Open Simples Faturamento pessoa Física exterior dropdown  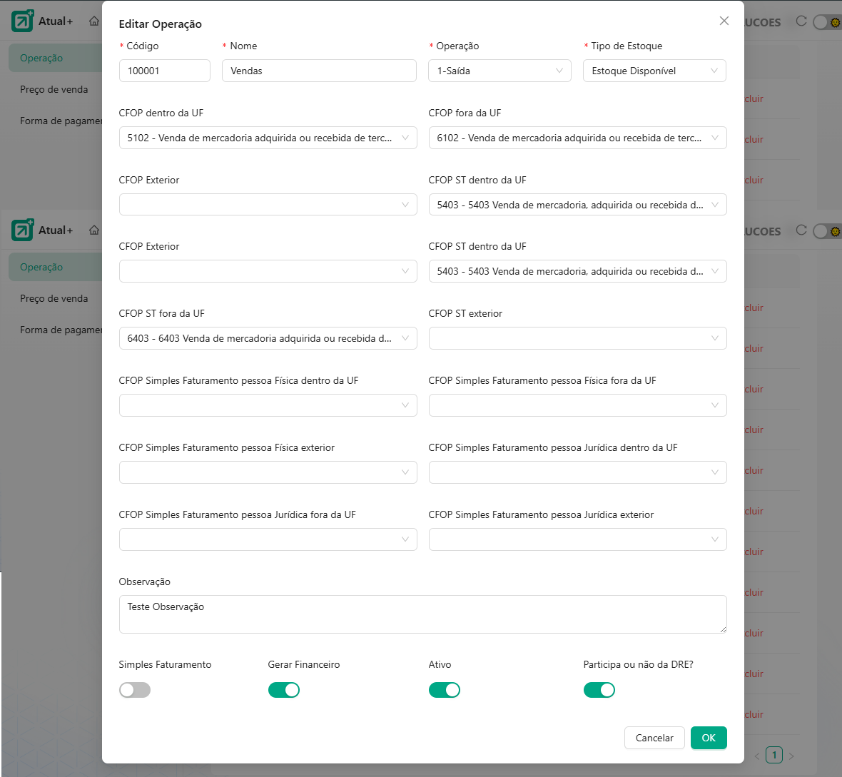point(268,472)
